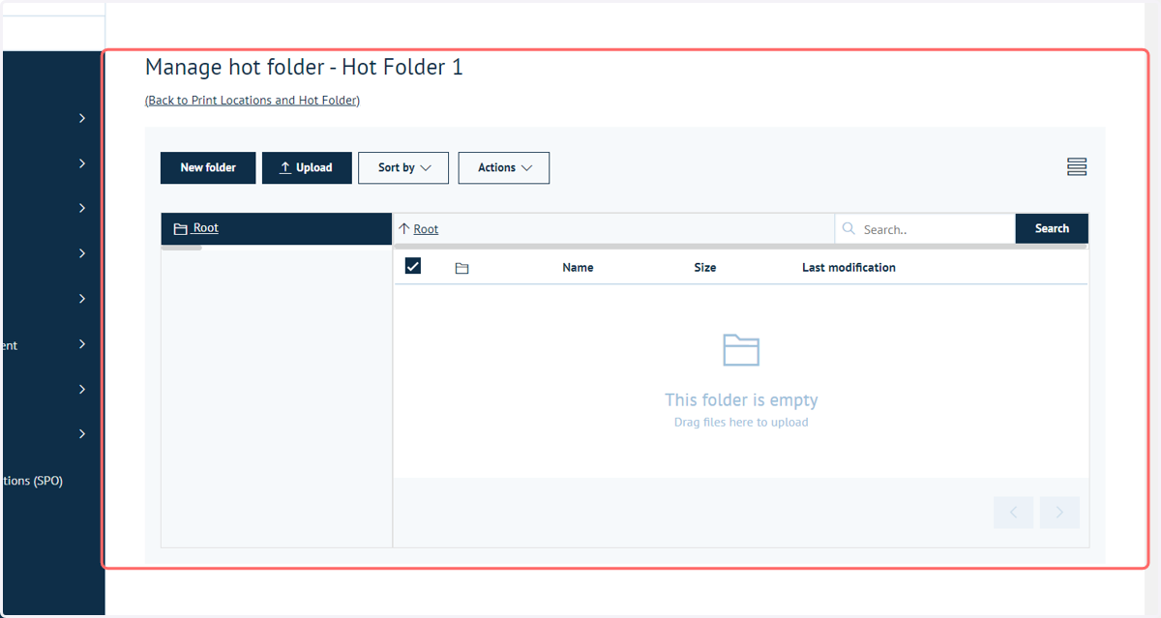The image size is (1161, 618).
Task: Sort by Last modification column
Action: point(848,268)
